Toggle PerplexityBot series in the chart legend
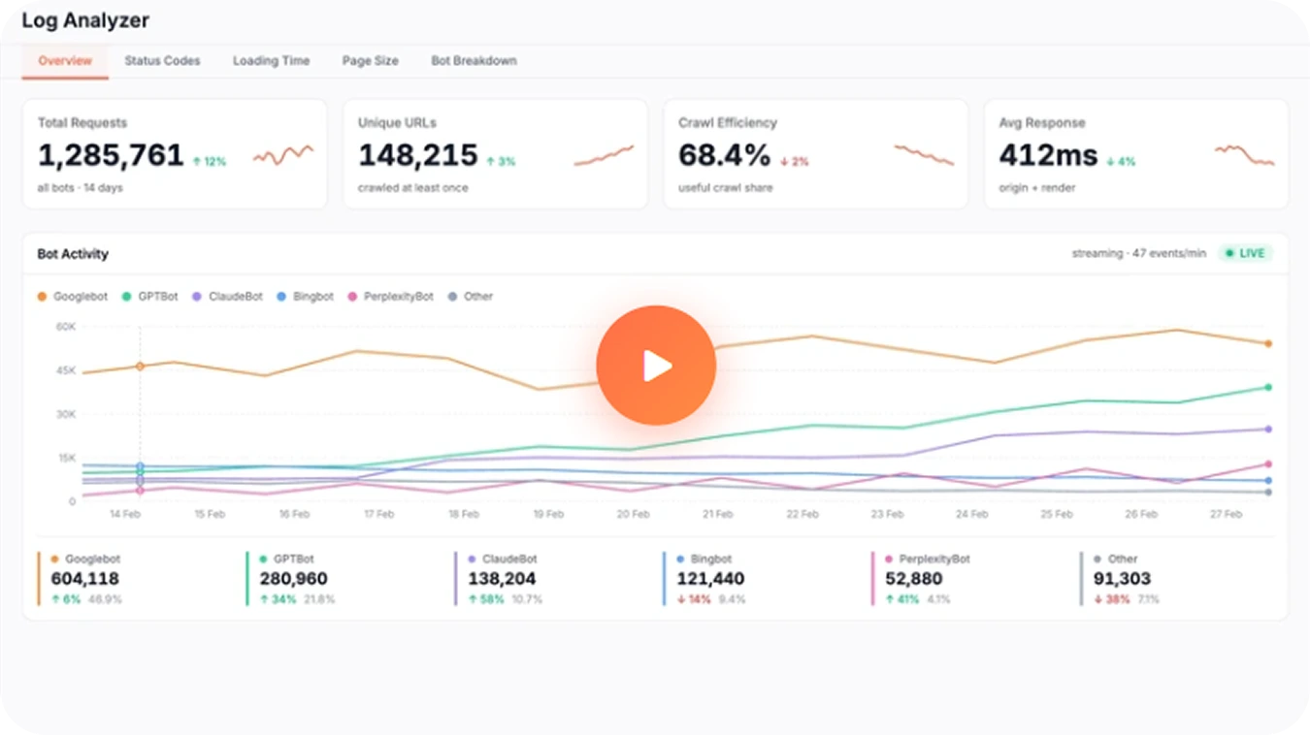The height and width of the screenshot is (735, 1310). coord(390,296)
